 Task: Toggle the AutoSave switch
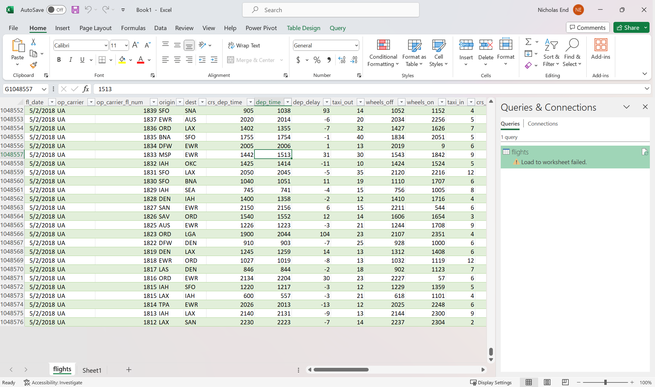coord(56,10)
